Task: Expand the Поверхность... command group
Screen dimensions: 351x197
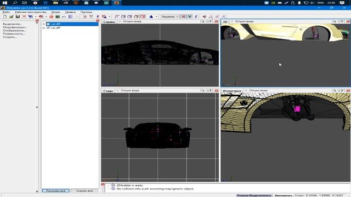Action: 14,34
